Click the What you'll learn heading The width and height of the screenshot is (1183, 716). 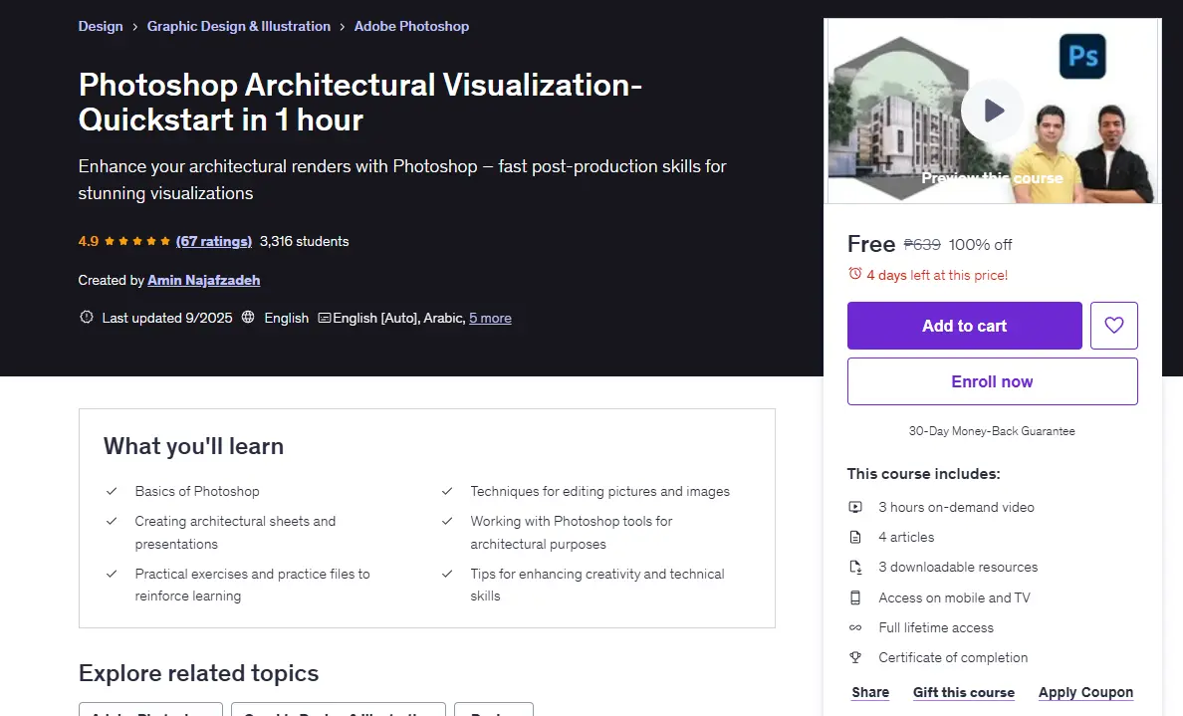click(x=193, y=446)
